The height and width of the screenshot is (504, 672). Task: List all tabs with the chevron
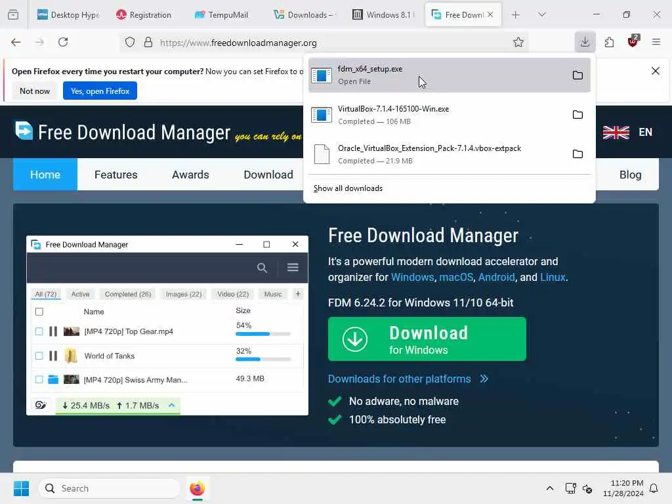pos(541,14)
